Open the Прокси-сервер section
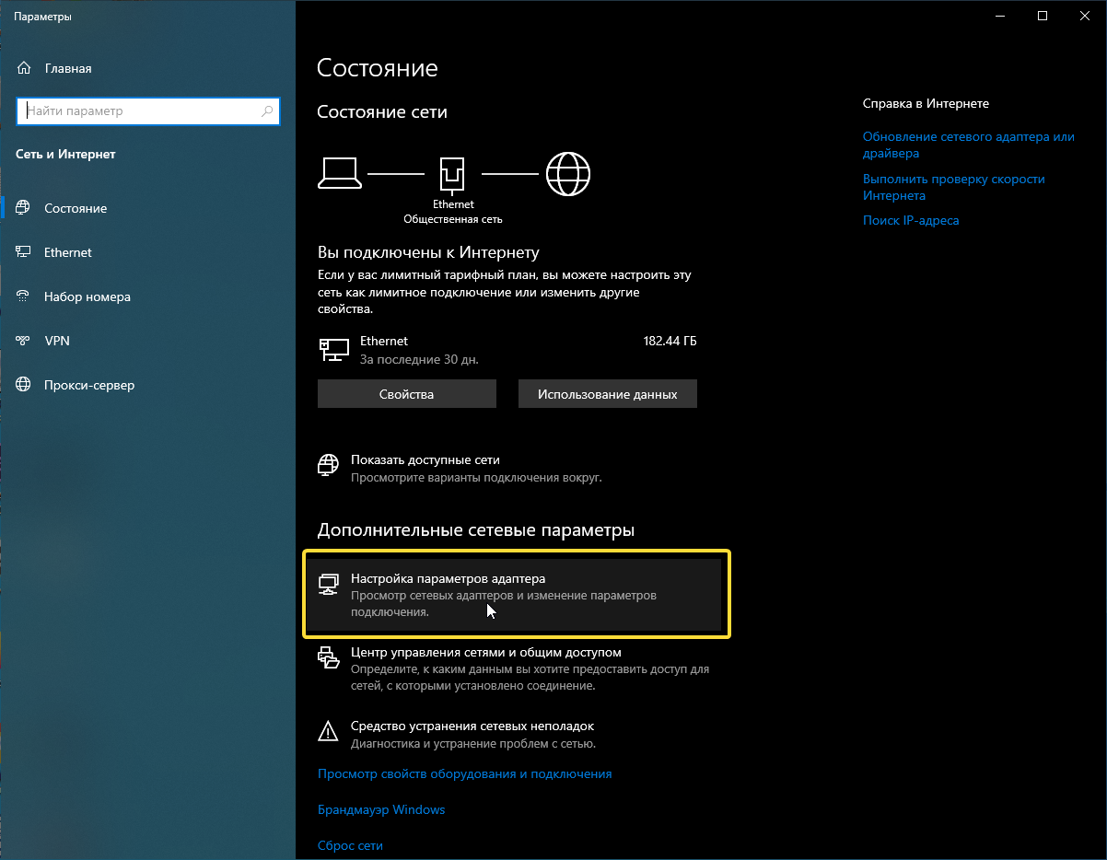Image resolution: width=1107 pixels, height=860 pixels. (147, 385)
